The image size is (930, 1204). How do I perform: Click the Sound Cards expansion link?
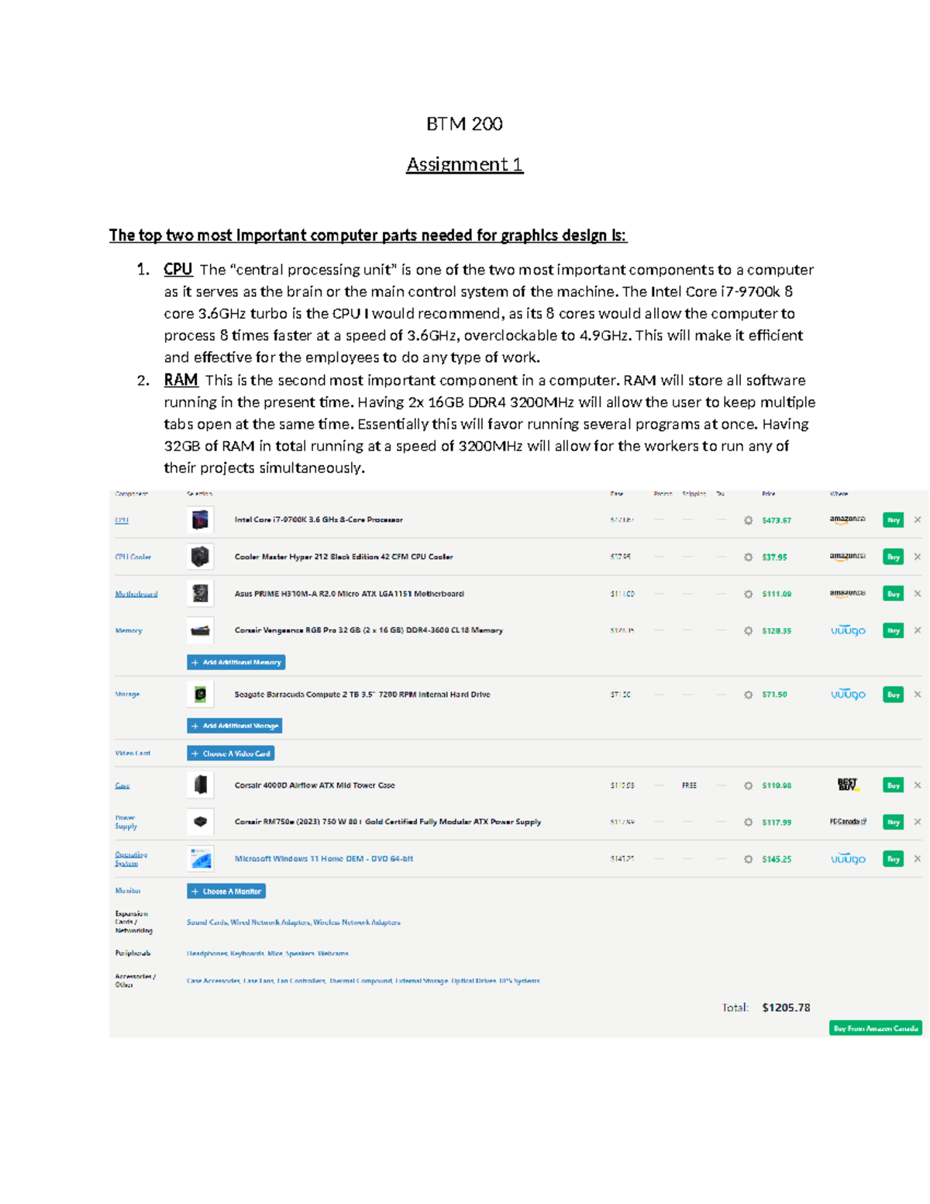(207, 923)
